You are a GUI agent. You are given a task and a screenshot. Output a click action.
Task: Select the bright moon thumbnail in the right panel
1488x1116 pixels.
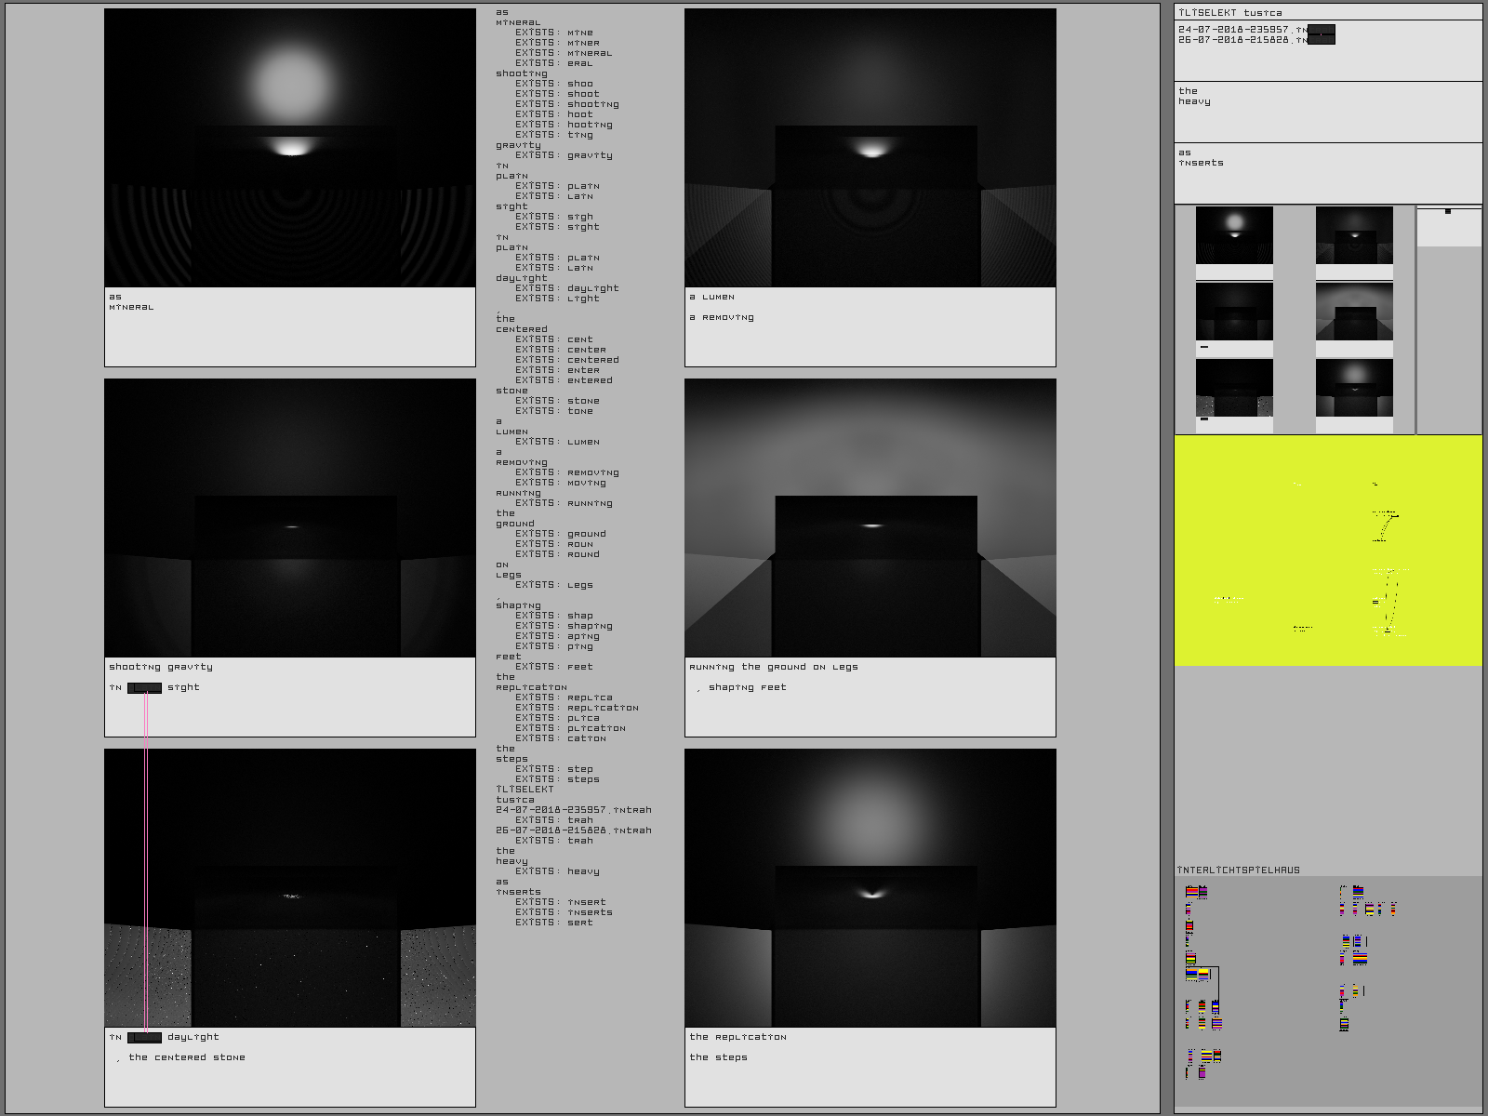tap(1234, 236)
